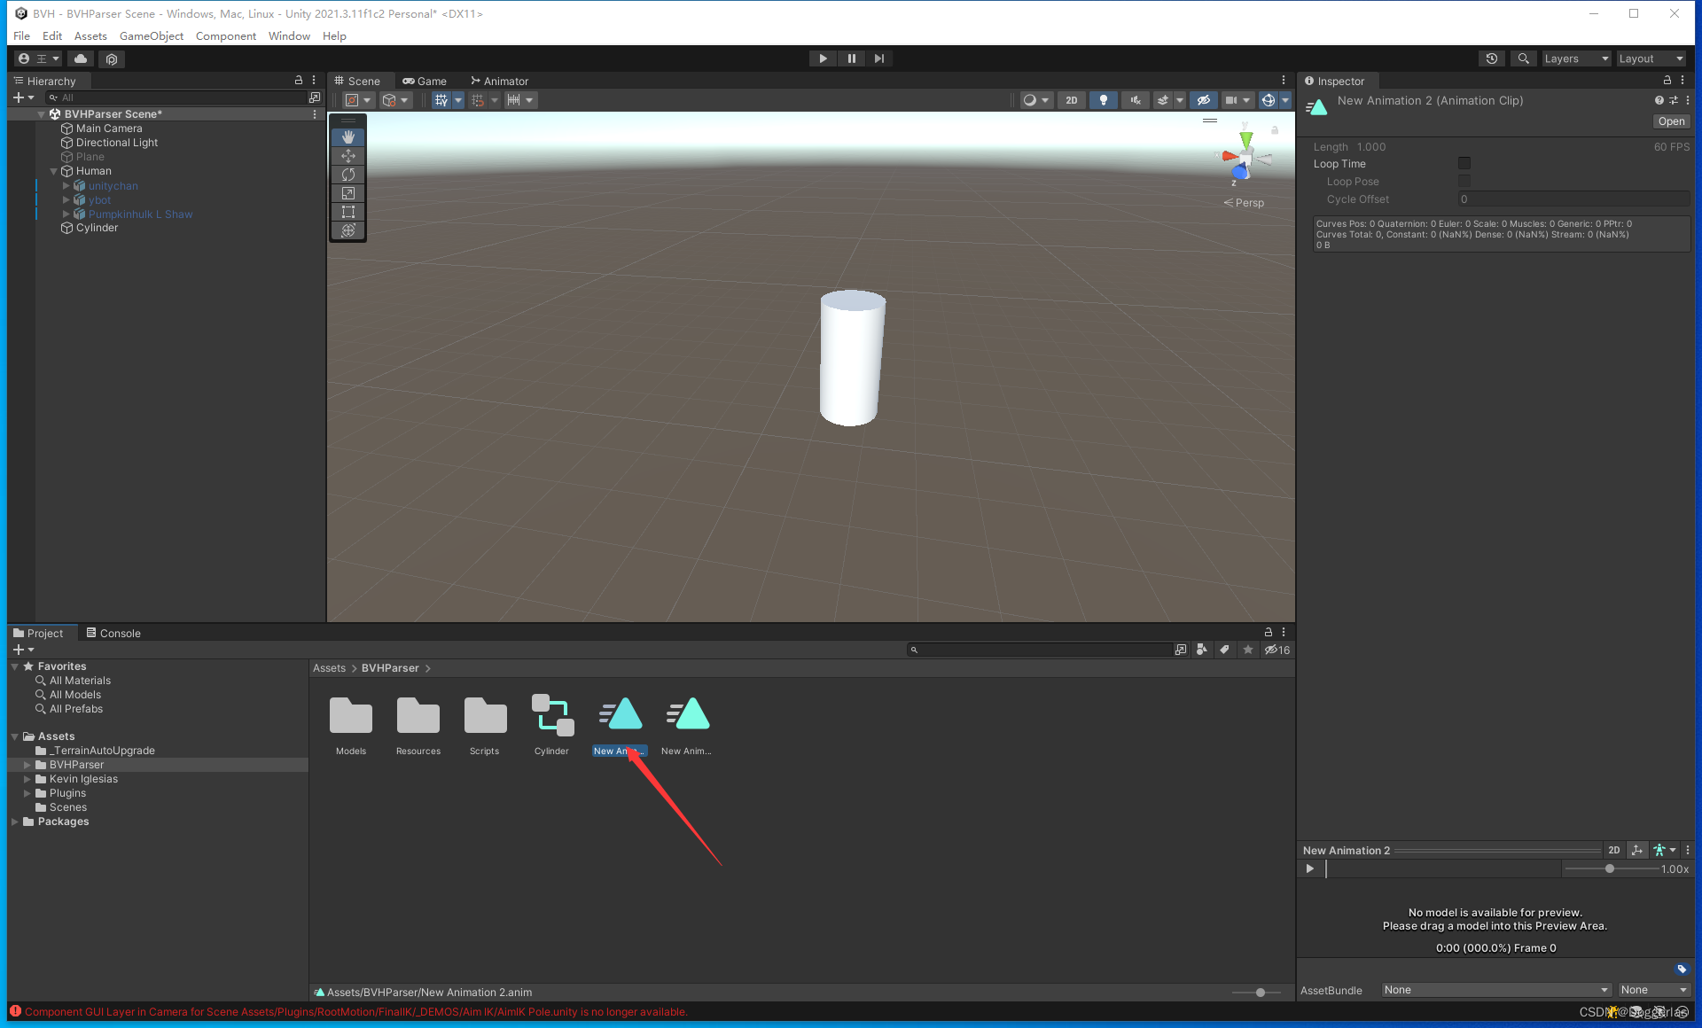
Task: Click the Open button in Inspector
Action: (1671, 121)
